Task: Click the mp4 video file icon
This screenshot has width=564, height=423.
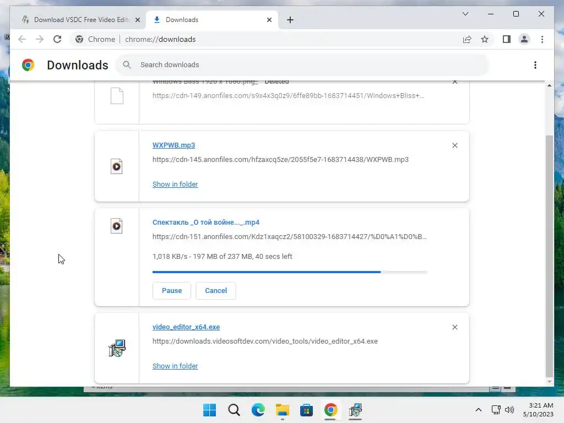Action: (x=117, y=226)
